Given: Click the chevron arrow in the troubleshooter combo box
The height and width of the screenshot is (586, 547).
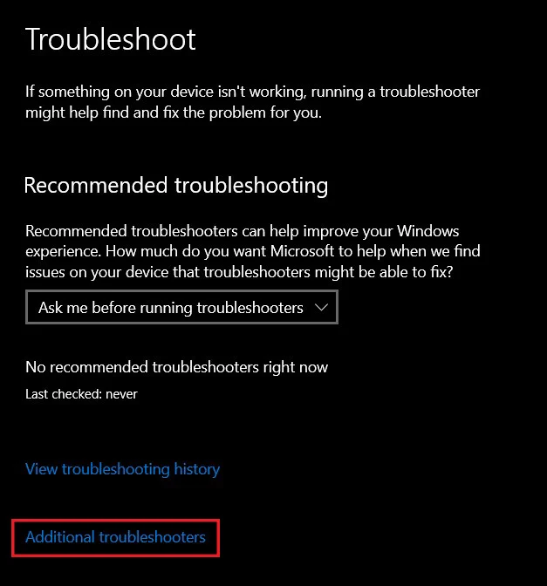Looking at the screenshot, I should (x=321, y=308).
